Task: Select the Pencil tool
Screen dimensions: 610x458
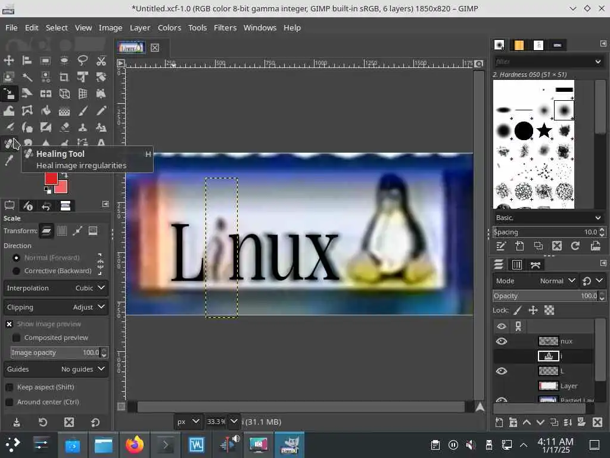Action: tap(101, 111)
